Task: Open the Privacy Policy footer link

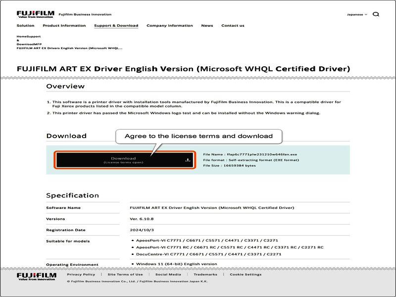Action: tap(81, 274)
